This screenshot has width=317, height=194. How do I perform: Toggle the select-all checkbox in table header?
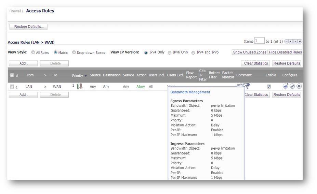[x=12, y=75]
